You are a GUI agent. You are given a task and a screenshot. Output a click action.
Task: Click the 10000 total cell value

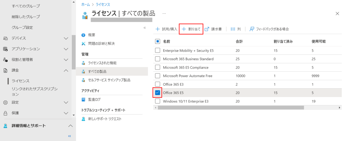pos(241,76)
